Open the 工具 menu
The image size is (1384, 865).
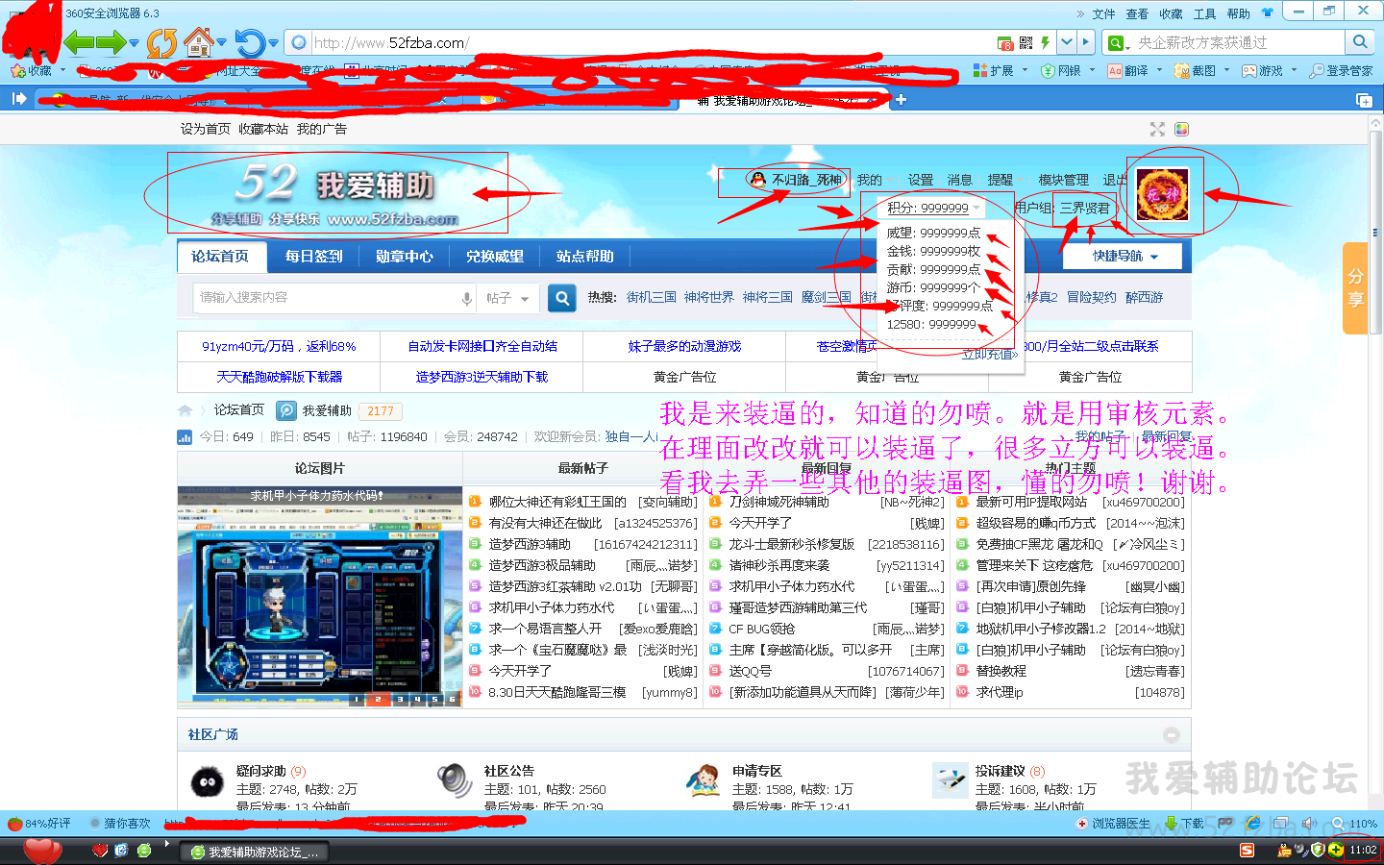[x=1204, y=13]
